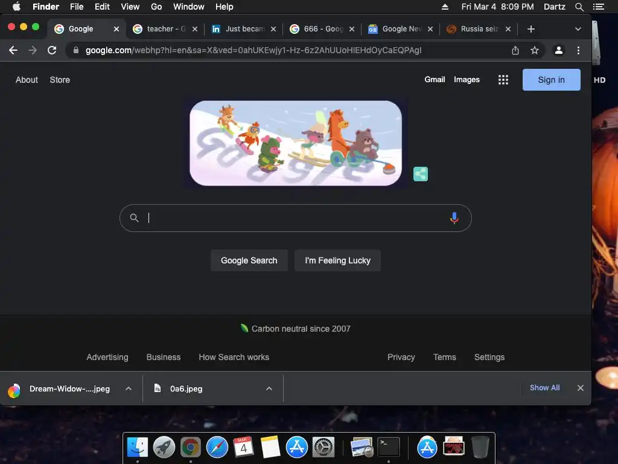618x464 pixels.
Task: Open Google Chrome in the Dock
Action: [190, 448]
